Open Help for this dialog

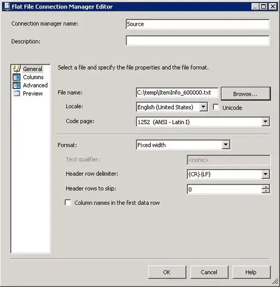(x=251, y=272)
